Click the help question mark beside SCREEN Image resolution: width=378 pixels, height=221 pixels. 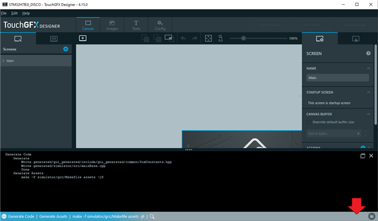coord(368,54)
